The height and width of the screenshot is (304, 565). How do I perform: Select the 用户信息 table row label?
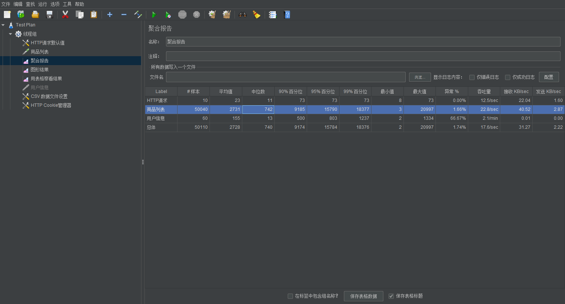coord(156,118)
